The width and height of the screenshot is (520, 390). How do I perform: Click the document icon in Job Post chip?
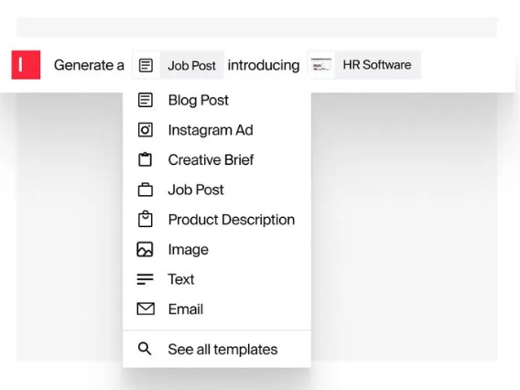[146, 65]
